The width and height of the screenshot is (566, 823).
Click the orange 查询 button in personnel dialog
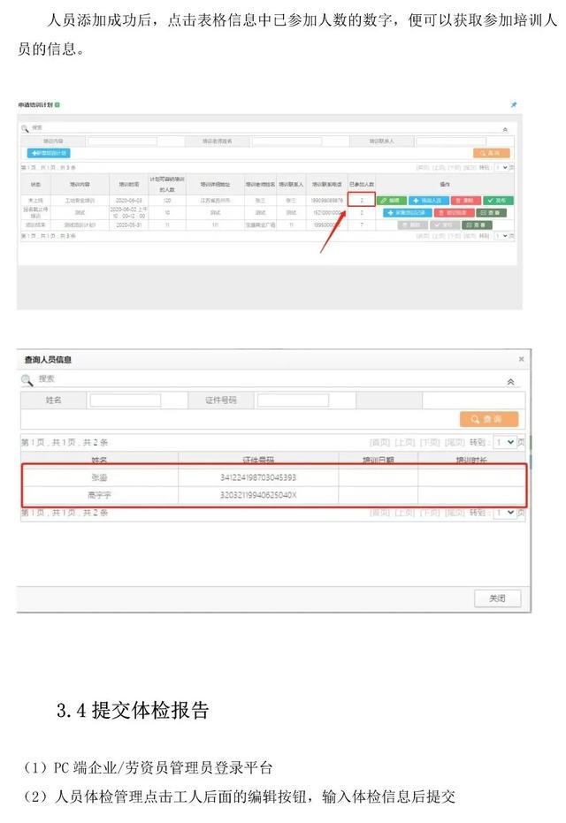tap(488, 419)
